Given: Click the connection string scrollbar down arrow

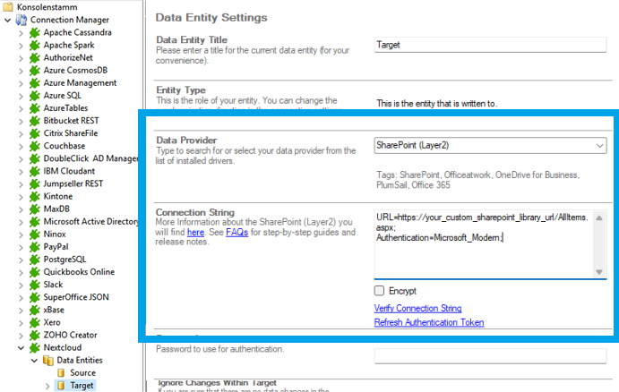Looking at the screenshot, I should (599, 272).
